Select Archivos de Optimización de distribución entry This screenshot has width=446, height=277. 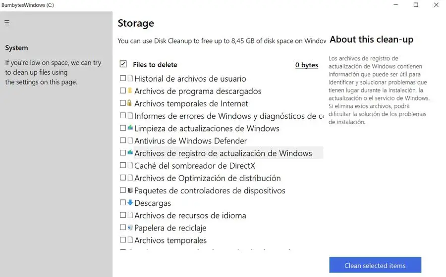[x=207, y=178]
